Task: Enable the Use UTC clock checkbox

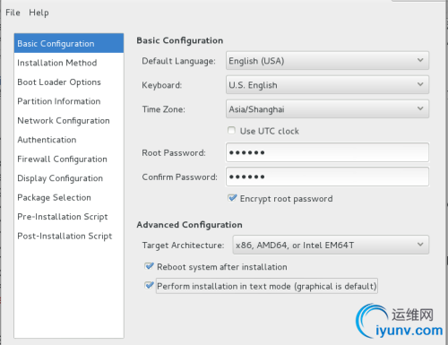Action: [x=231, y=131]
